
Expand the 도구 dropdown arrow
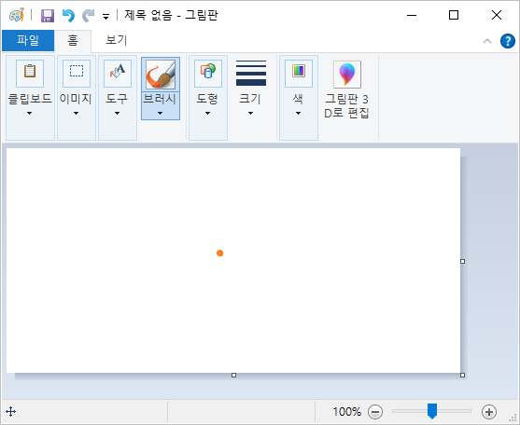[117, 113]
